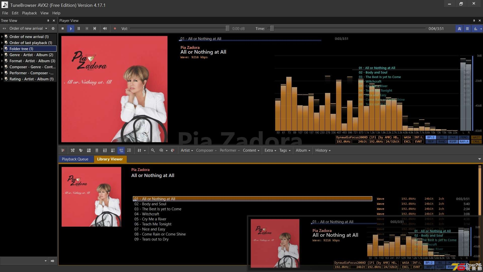Screen dimensions: 483x272
Task: Skip to the previous track
Action: (x=87, y=28)
